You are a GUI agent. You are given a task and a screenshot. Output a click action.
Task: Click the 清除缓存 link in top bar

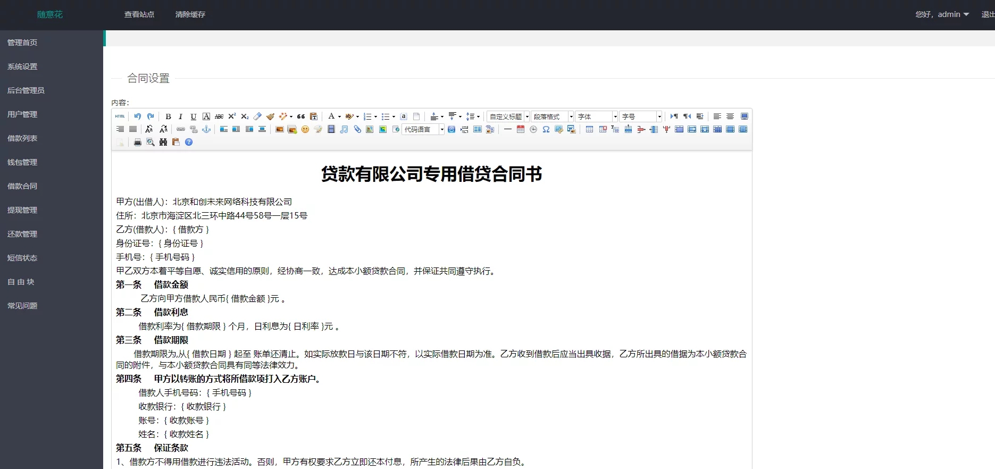pyautogui.click(x=190, y=14)
